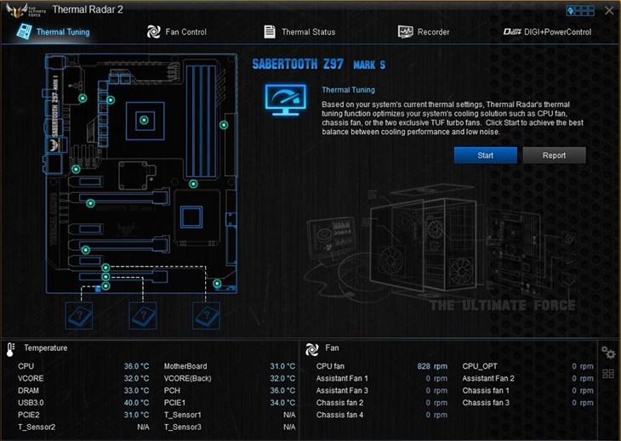Click the Report button
This screenshot has width=621, height=441.
click(554, 155)
